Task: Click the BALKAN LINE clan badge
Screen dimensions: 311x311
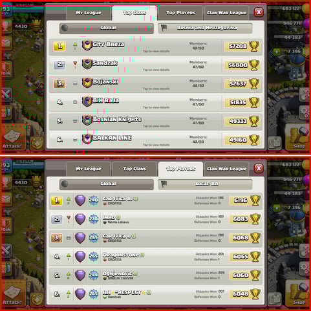Action: pos(87,139)
